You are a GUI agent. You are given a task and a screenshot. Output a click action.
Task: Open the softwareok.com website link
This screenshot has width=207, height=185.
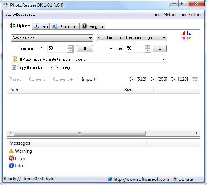(x=141, y=179)
